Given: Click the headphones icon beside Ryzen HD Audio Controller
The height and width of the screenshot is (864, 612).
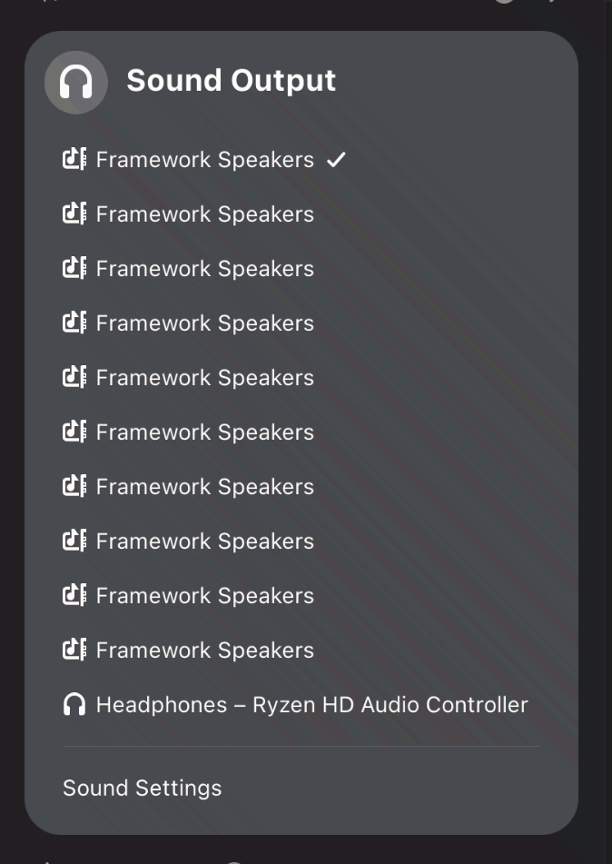Looking at the screenshot, I should coord(74,705).
